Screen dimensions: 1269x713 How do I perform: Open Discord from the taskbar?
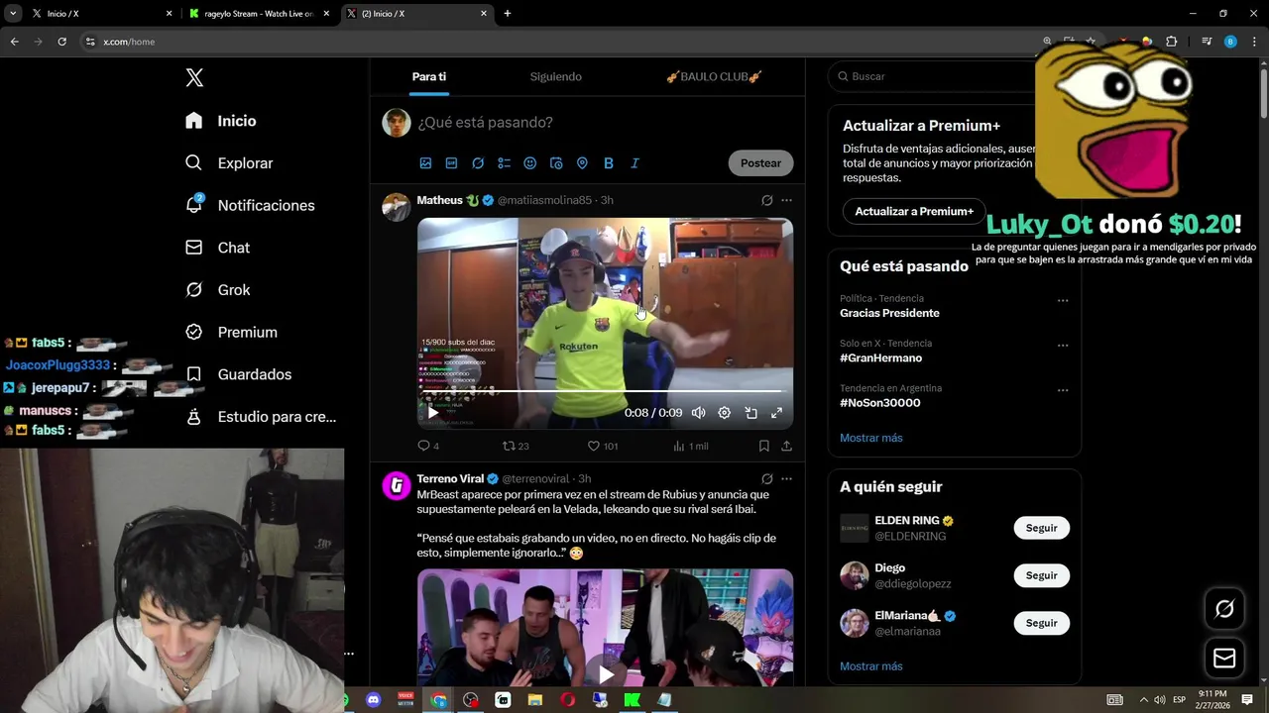(373, 700)
